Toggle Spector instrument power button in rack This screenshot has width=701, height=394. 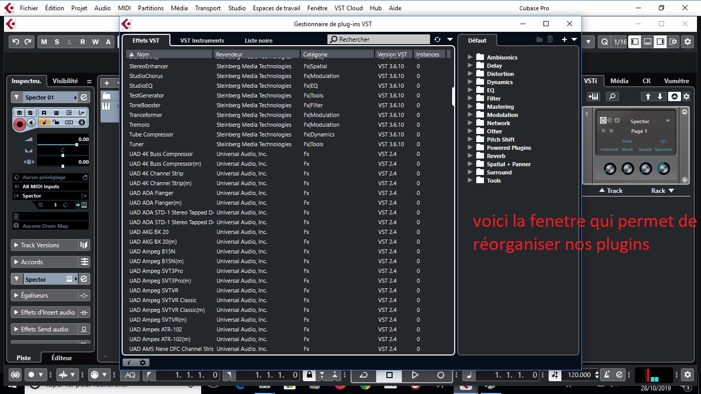coord(603,120)
